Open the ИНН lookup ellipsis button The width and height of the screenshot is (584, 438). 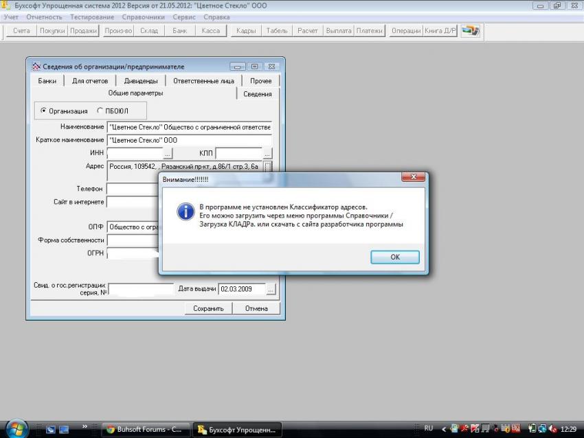click(x=168, y=153)
